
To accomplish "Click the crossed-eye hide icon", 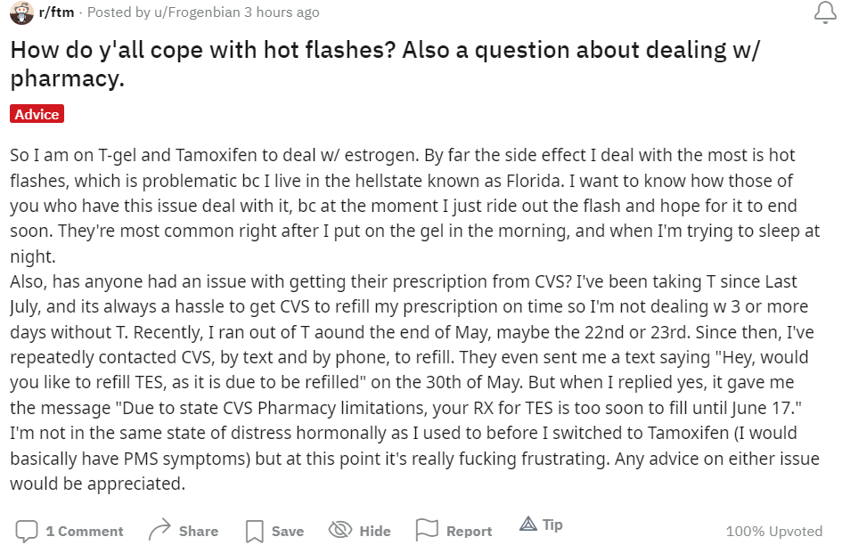I will click(339, 530).
